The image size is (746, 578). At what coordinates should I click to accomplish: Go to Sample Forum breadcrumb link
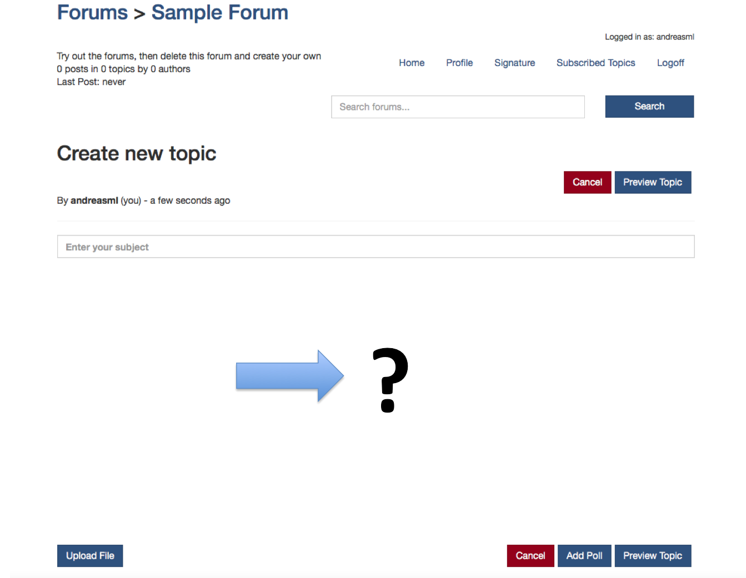click(219, 12)
